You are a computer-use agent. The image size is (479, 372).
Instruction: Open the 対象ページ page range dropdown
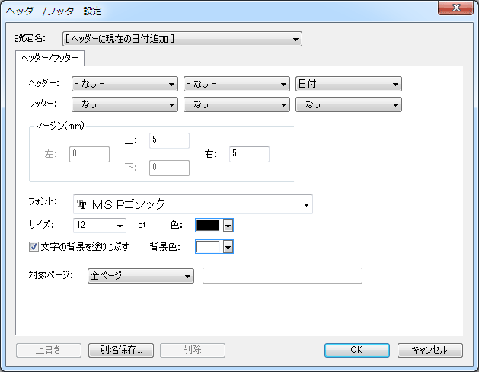[x=142, y=275]
